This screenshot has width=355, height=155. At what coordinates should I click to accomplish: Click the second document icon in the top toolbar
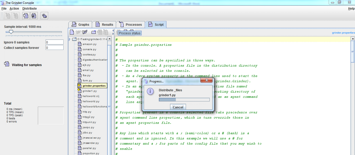tap(34, 16)
